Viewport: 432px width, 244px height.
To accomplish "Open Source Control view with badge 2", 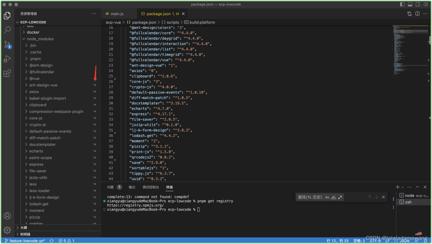I will tap(7, 44).
